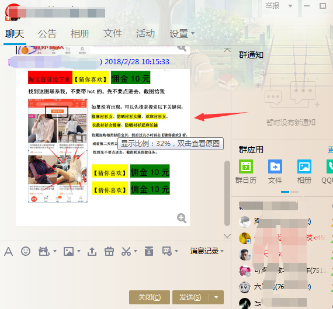This screenshot has width=333, height=309.
Task: Click the magnifier zoom icon on image
Action: (182, 218)
